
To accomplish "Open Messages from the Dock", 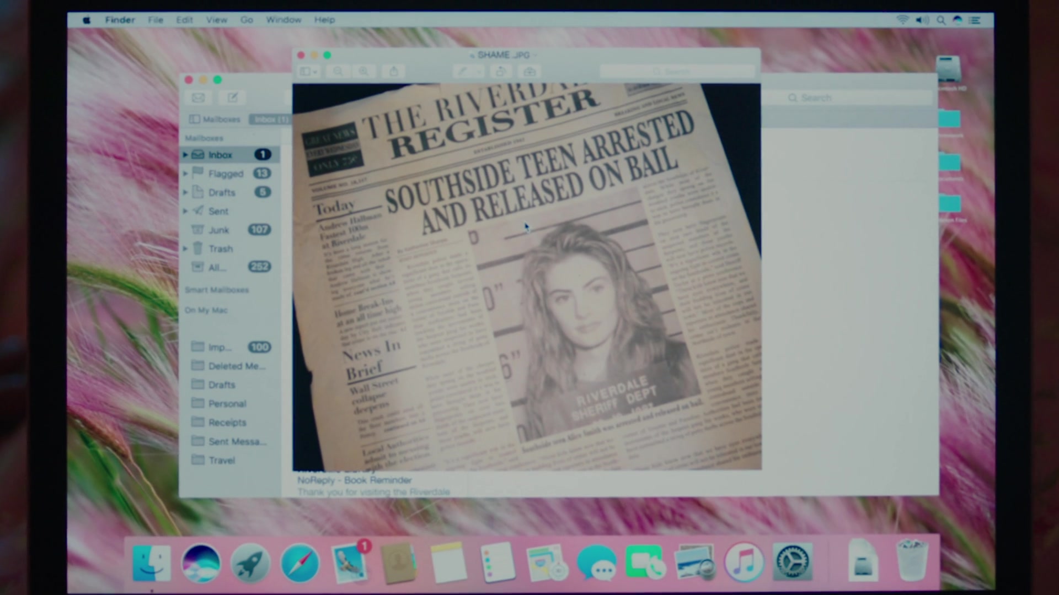I will click(596, 563).
